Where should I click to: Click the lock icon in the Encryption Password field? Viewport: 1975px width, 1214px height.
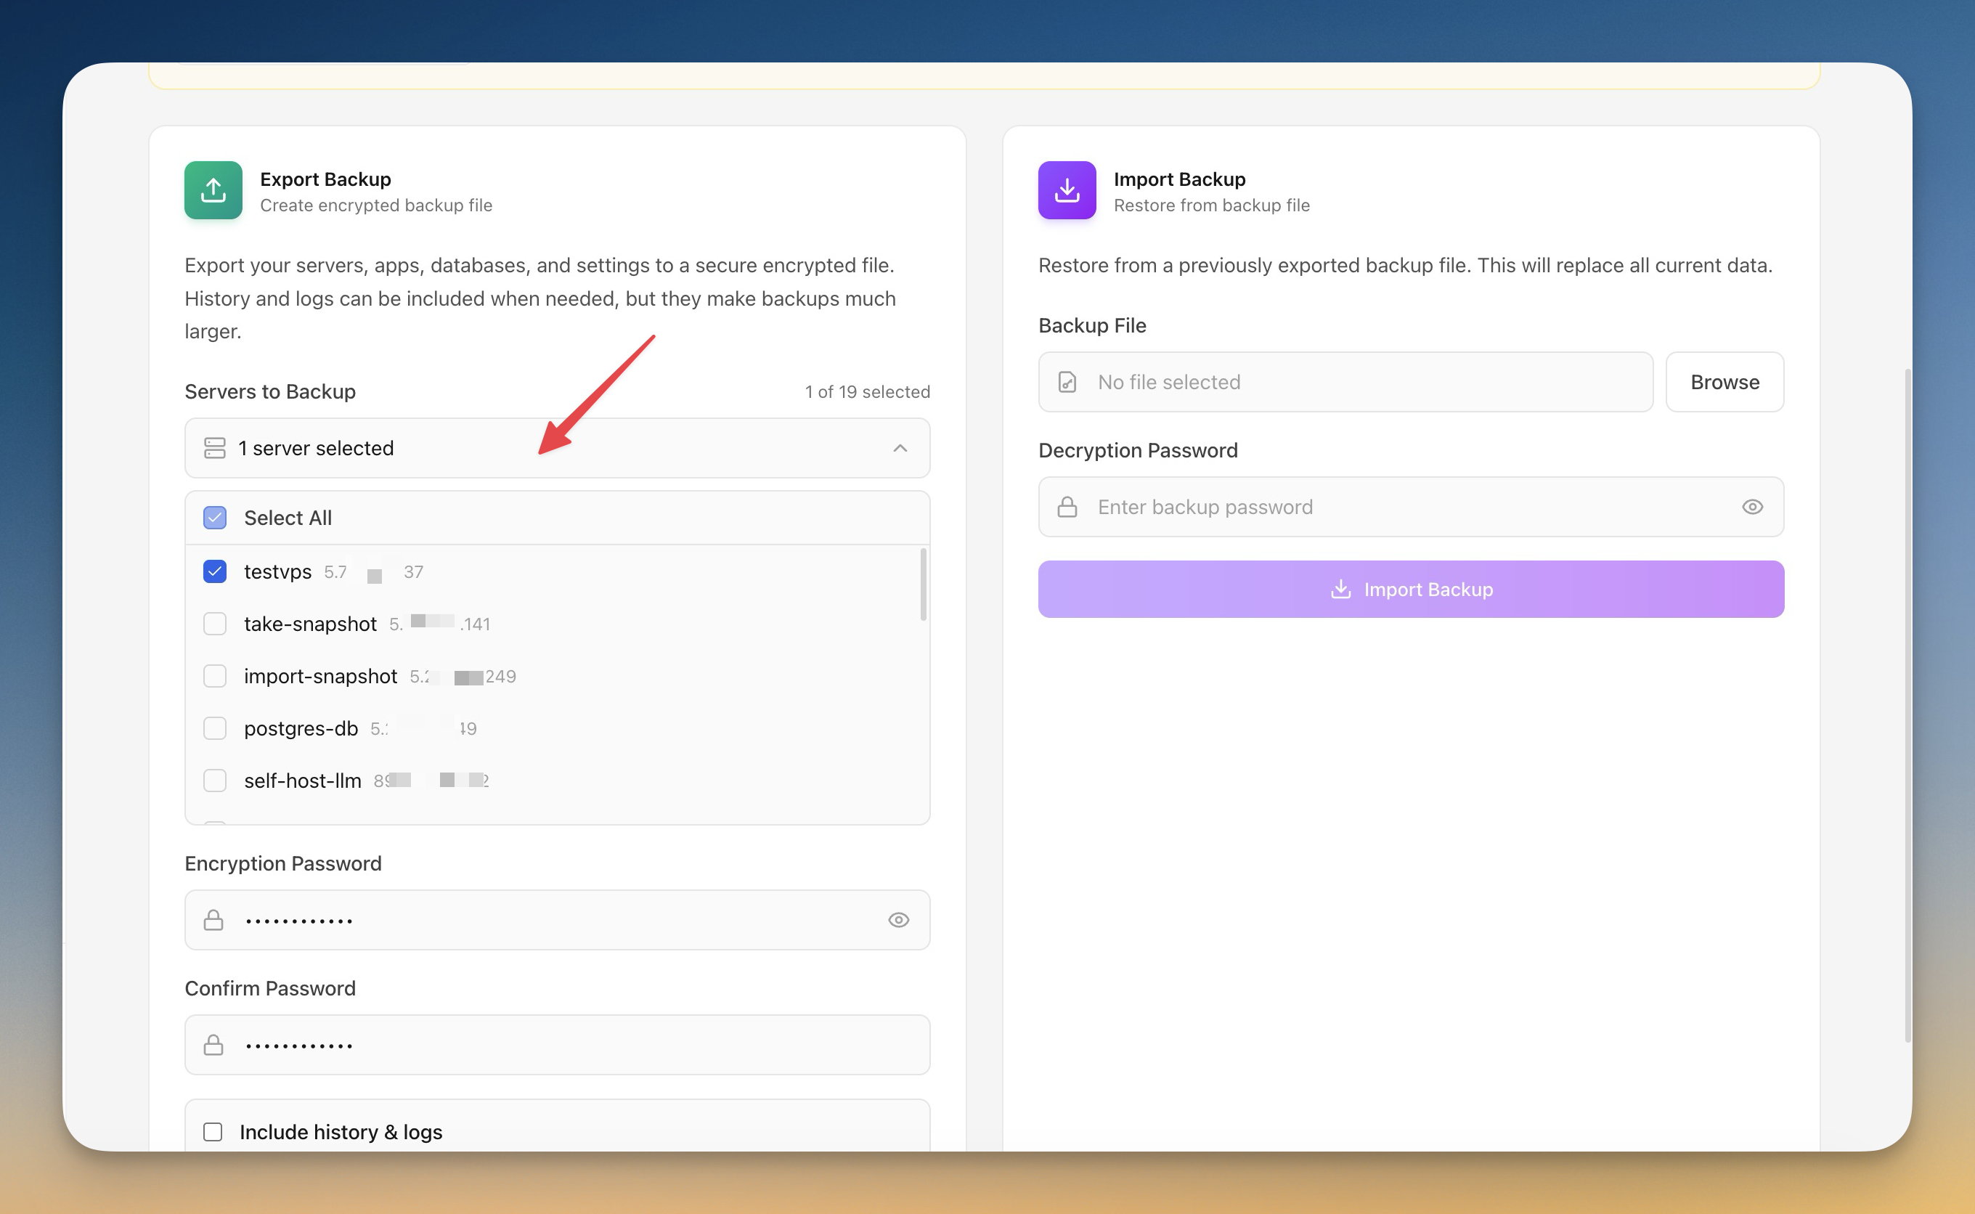(x=213, y=920)
